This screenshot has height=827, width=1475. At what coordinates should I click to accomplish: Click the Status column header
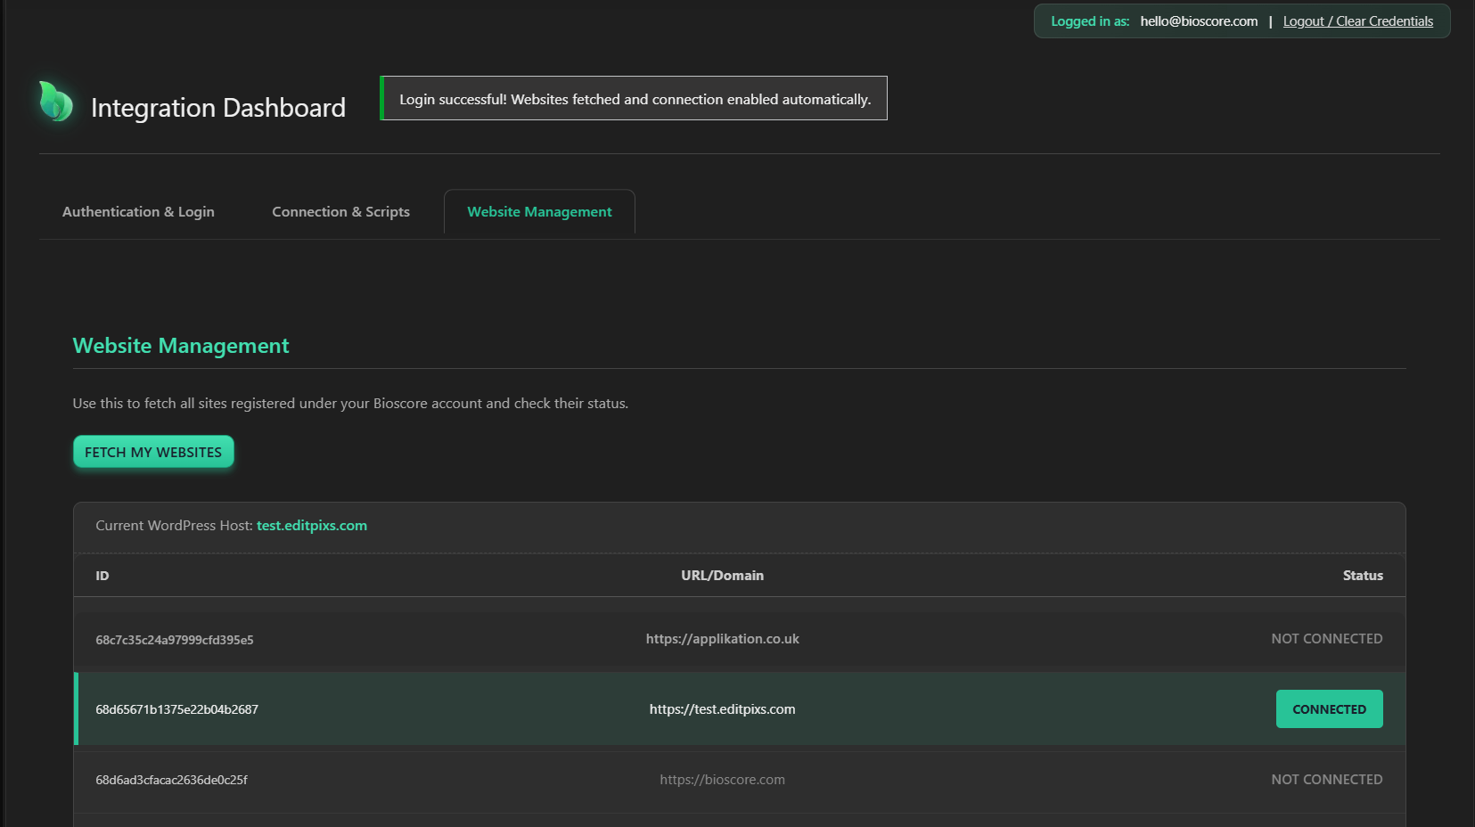(x=1363, y=576)
